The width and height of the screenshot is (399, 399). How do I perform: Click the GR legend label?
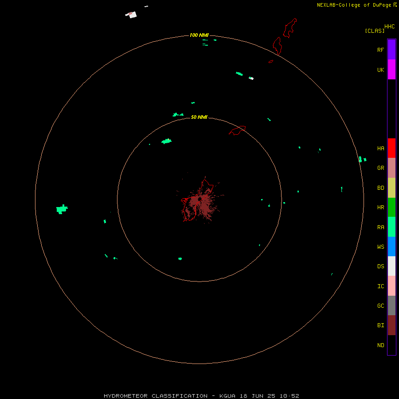tap(380, 168)
